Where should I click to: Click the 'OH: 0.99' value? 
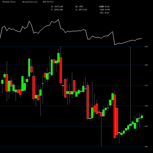pos(105,10)
